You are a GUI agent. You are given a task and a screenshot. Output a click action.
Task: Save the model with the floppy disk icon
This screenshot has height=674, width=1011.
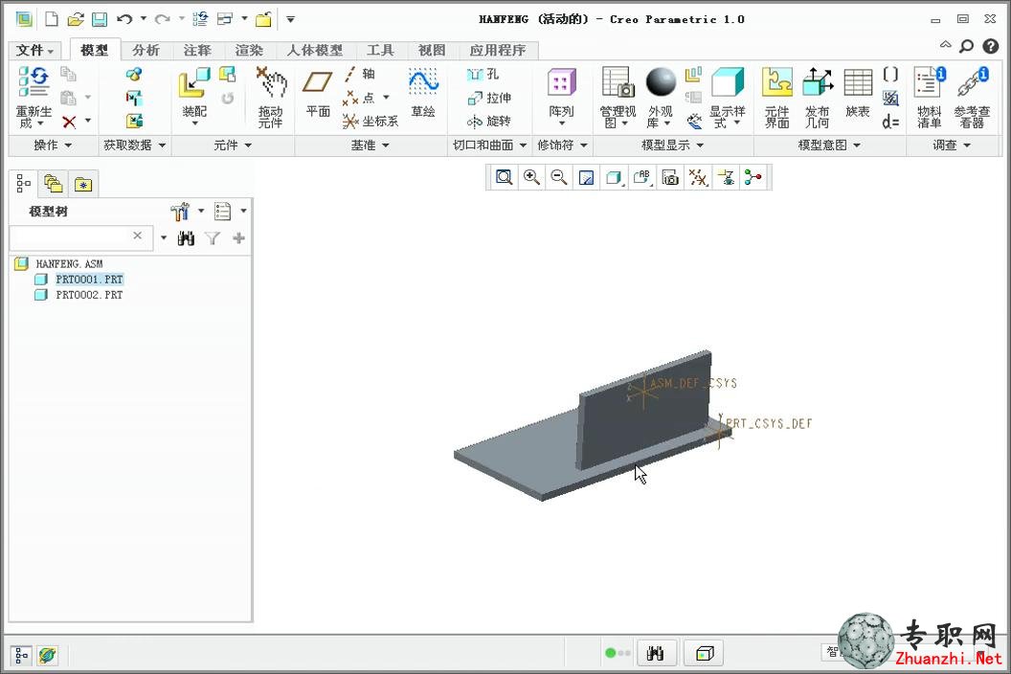(x=100, y=19)
